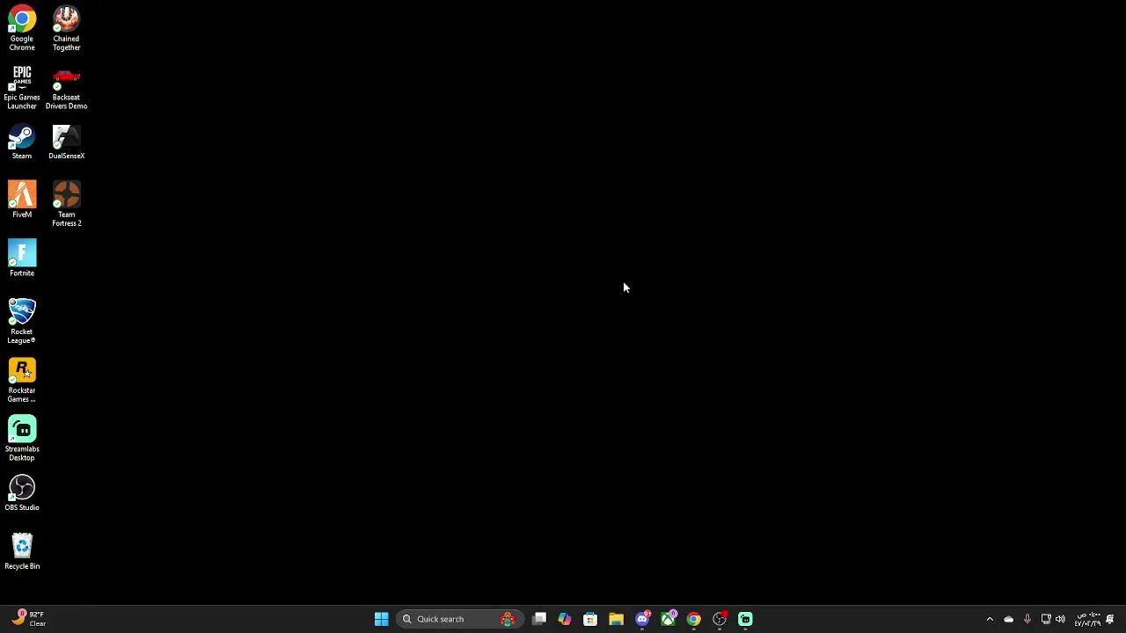Viewport: 1126px width, 633px height.
Task: Open the OneDrive cloud tray icon
Action: [x=1008, y=619]
